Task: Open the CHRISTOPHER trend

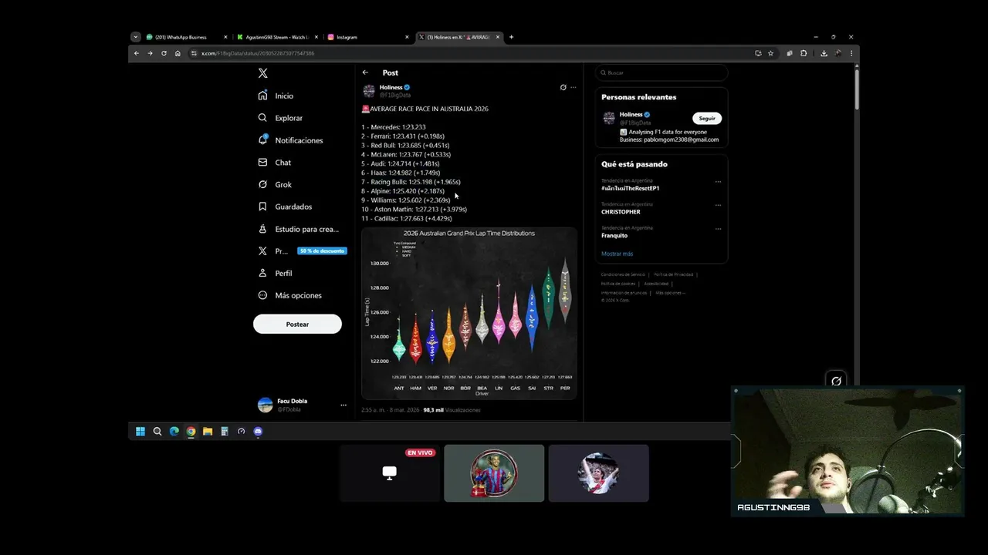Action: 621,212
